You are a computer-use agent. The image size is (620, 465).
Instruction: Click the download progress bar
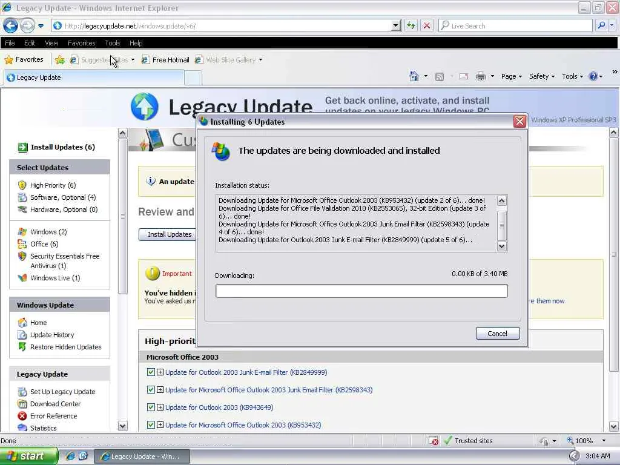pos(361,291)
